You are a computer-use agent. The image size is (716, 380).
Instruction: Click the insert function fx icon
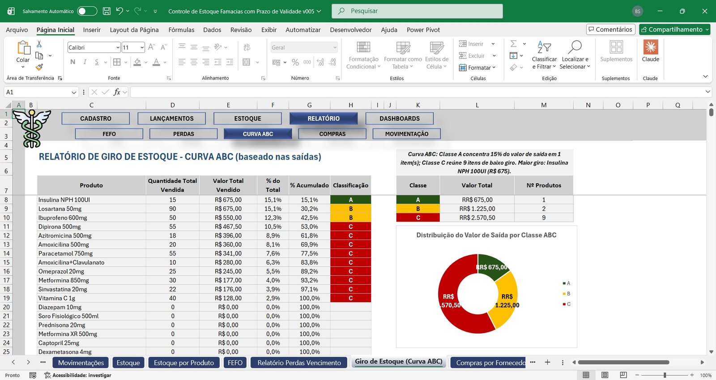pos(117,92)
